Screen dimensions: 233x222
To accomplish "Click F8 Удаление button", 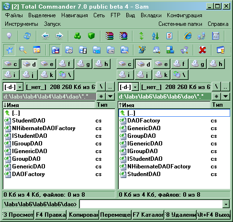I will coord(181,215).
